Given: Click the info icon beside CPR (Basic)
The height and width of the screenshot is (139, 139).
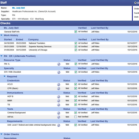Looking at the screenshot, I should (x=59, y=89).
